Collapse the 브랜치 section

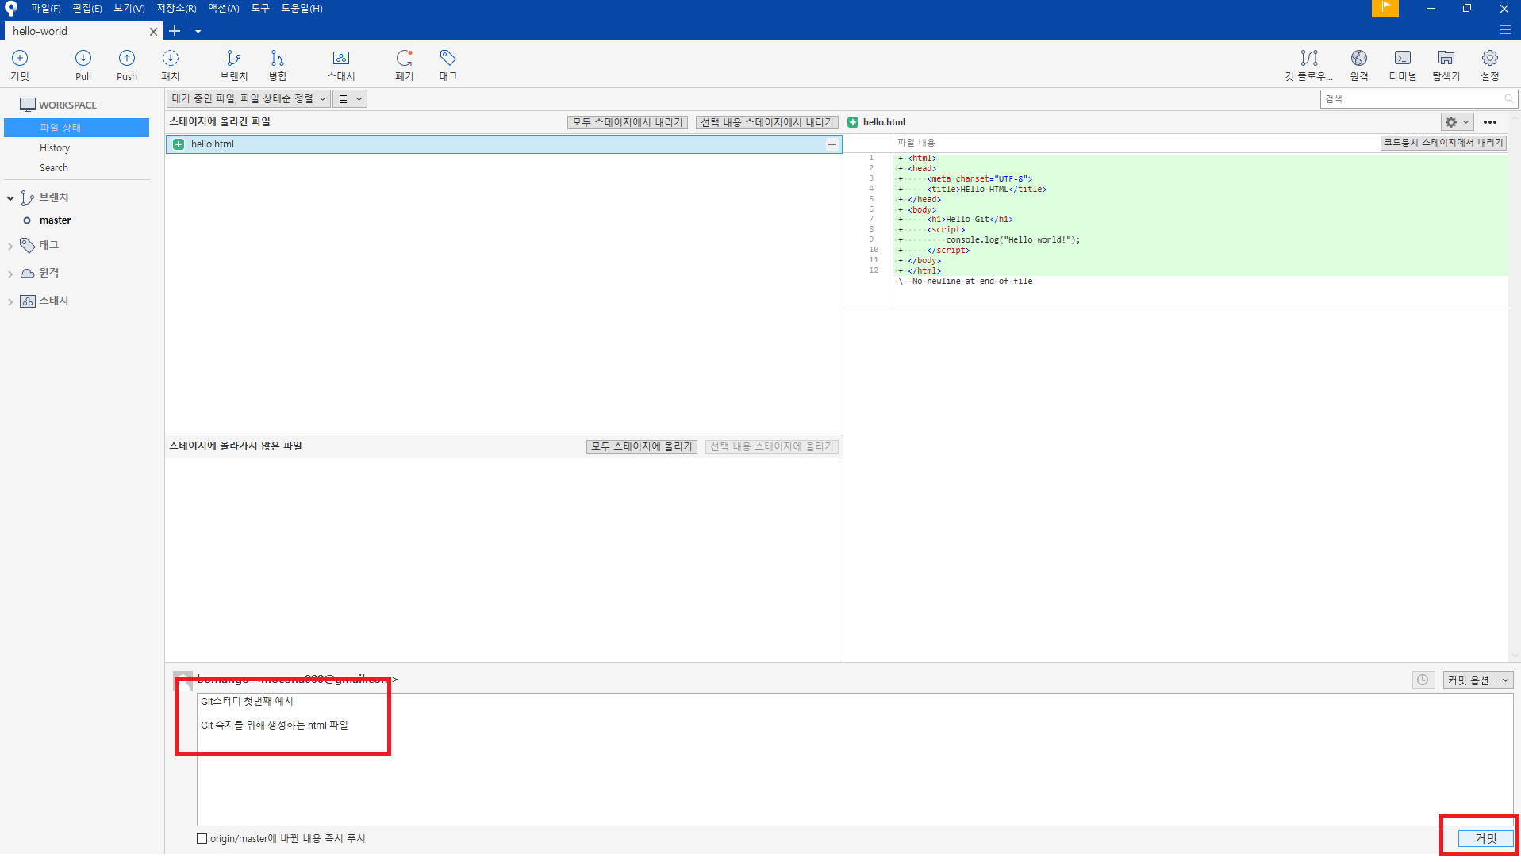[10, 197]
